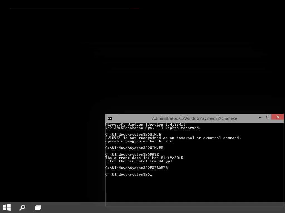Open the taskbar Search magnifier
The width and height of the screenshot is (285, 213).
point(22,207)
